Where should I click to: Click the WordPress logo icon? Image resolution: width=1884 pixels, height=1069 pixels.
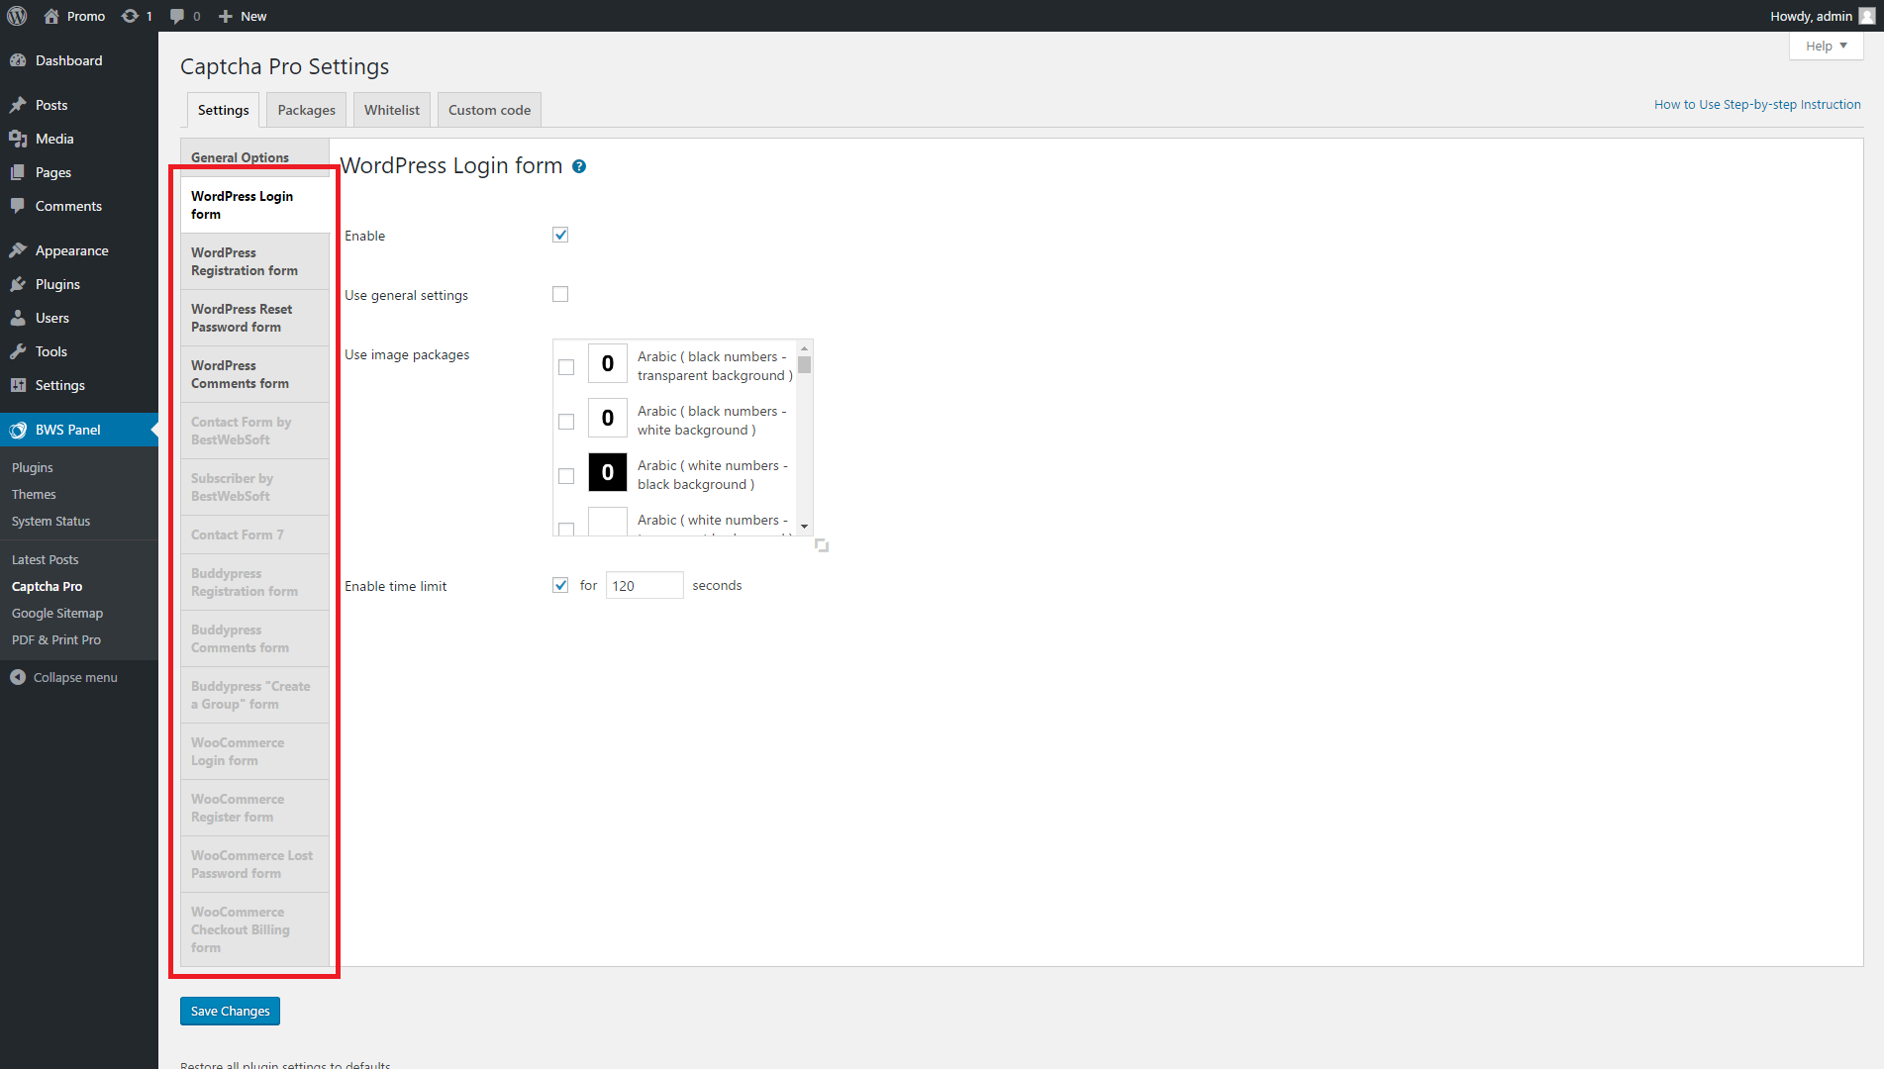tap(17, 16)
